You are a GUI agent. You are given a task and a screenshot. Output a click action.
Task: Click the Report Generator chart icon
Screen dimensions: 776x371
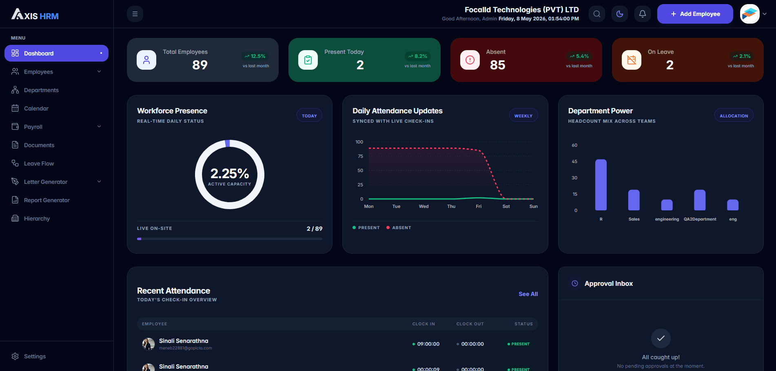(15, 200)
